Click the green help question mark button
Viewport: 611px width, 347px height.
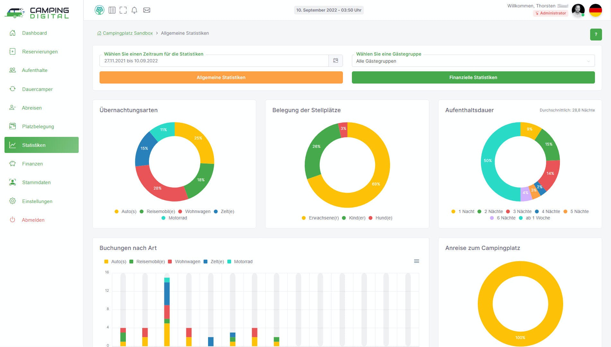point(596,34)
